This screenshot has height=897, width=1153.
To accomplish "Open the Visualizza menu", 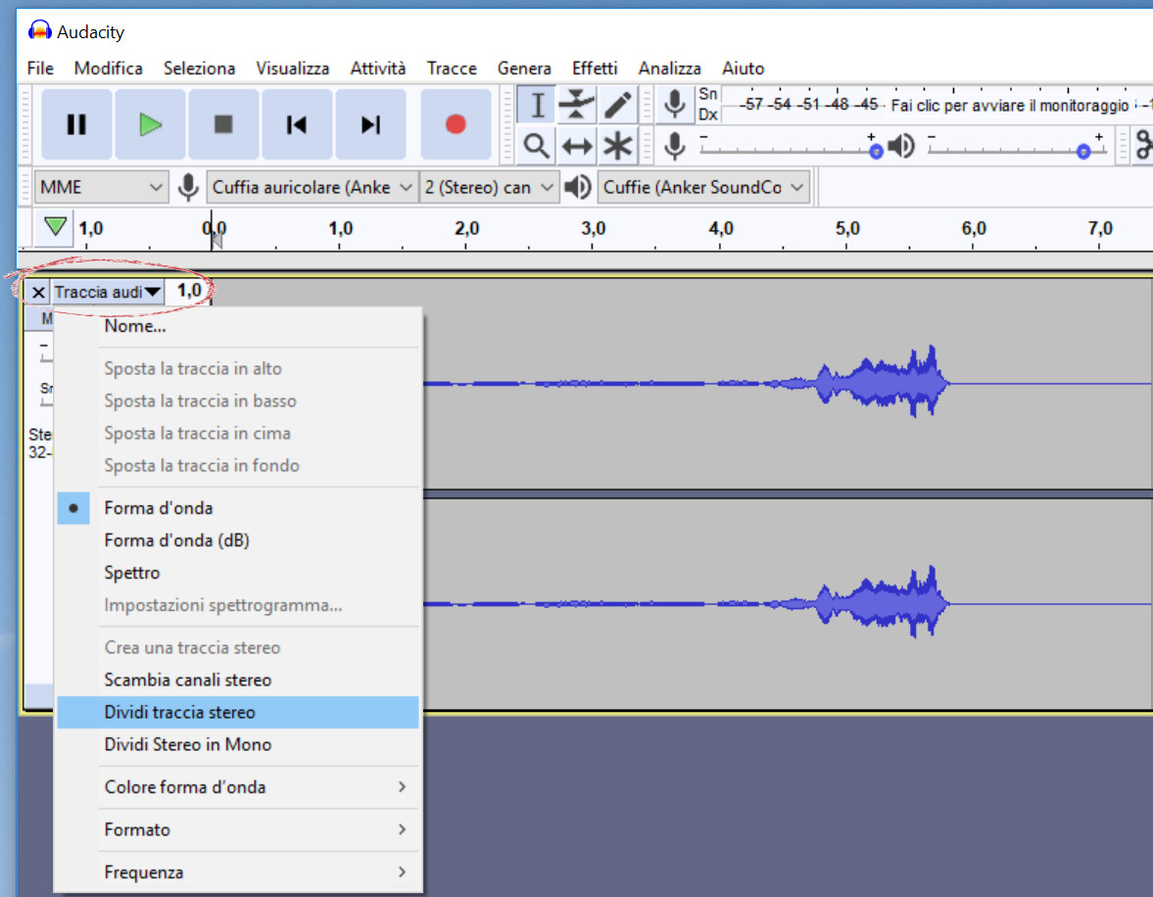I will pos(293,69).
